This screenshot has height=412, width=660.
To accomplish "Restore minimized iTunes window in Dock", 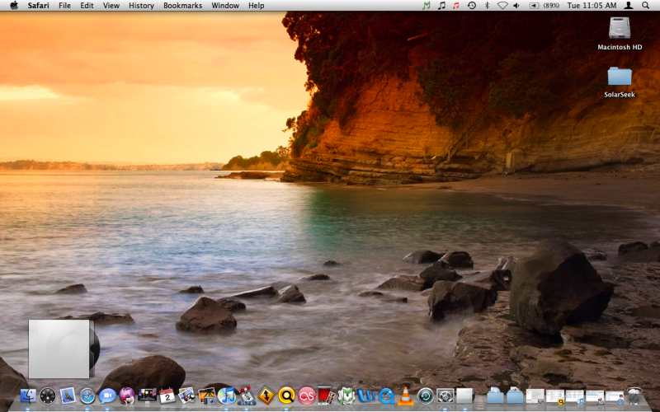I will click(575, 396).
